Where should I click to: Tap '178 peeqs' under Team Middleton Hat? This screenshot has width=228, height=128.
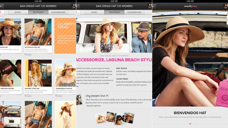(59, 96)
